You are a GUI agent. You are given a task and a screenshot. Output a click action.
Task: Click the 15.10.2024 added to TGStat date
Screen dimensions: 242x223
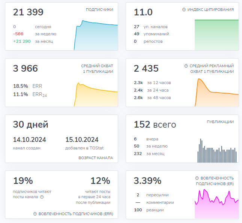coord(82,140)
